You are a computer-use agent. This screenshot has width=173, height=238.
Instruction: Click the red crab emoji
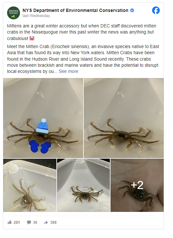pos(32,38)
